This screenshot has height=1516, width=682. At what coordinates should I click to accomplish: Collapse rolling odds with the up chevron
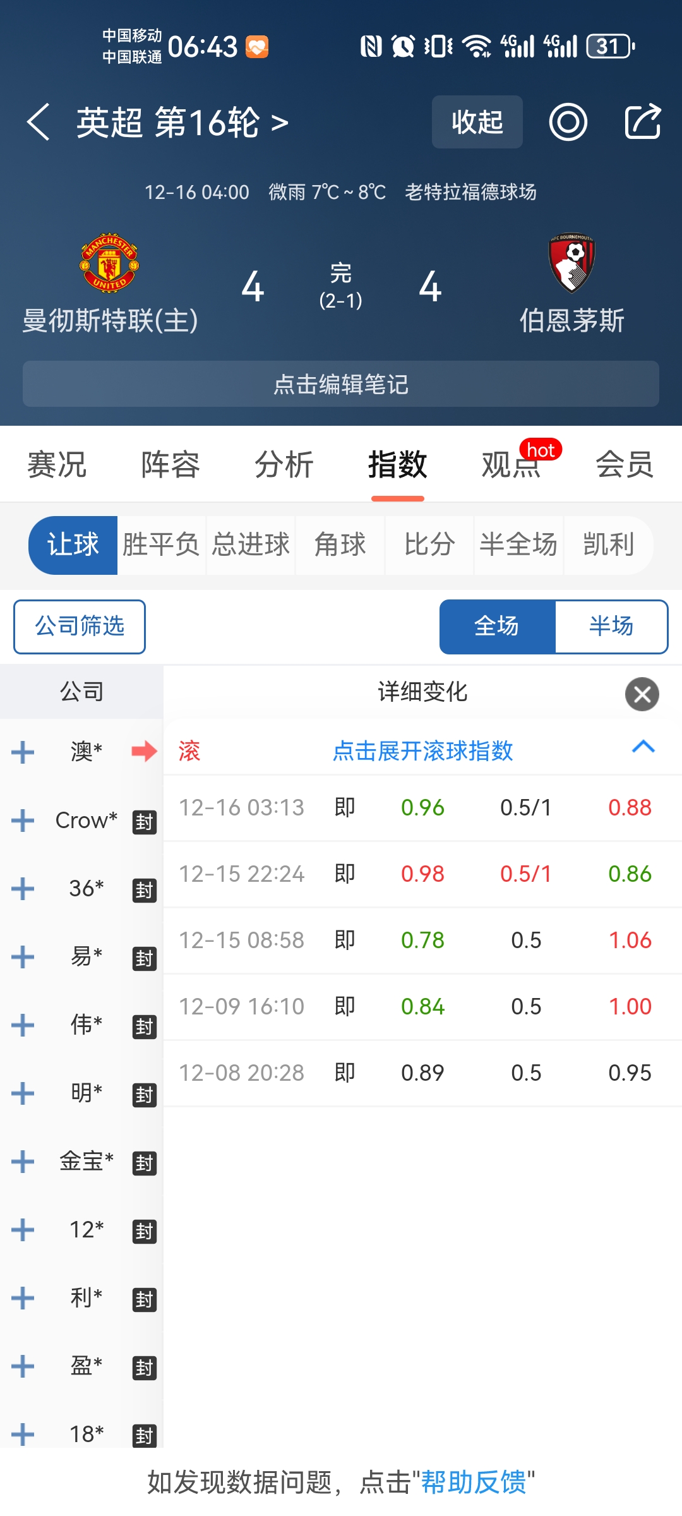pos(643,747)
